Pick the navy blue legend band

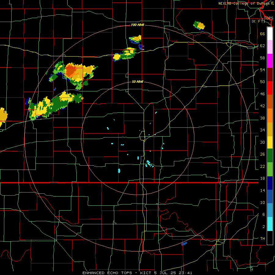click(270, 183)
